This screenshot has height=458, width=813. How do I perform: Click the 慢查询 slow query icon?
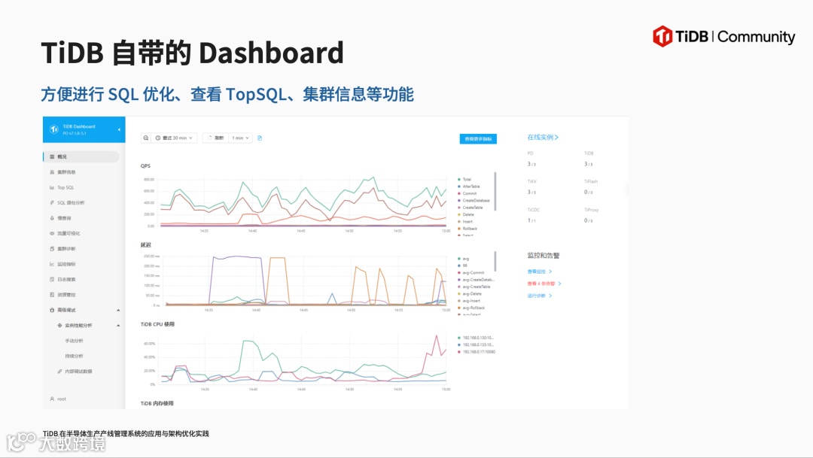(x=52, y=218)
